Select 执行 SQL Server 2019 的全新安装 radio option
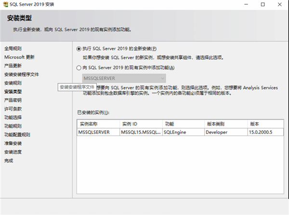289x215 pixels. [79, 49]
